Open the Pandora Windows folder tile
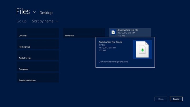Screen dimensions: 190x107 tap(38, 78)
